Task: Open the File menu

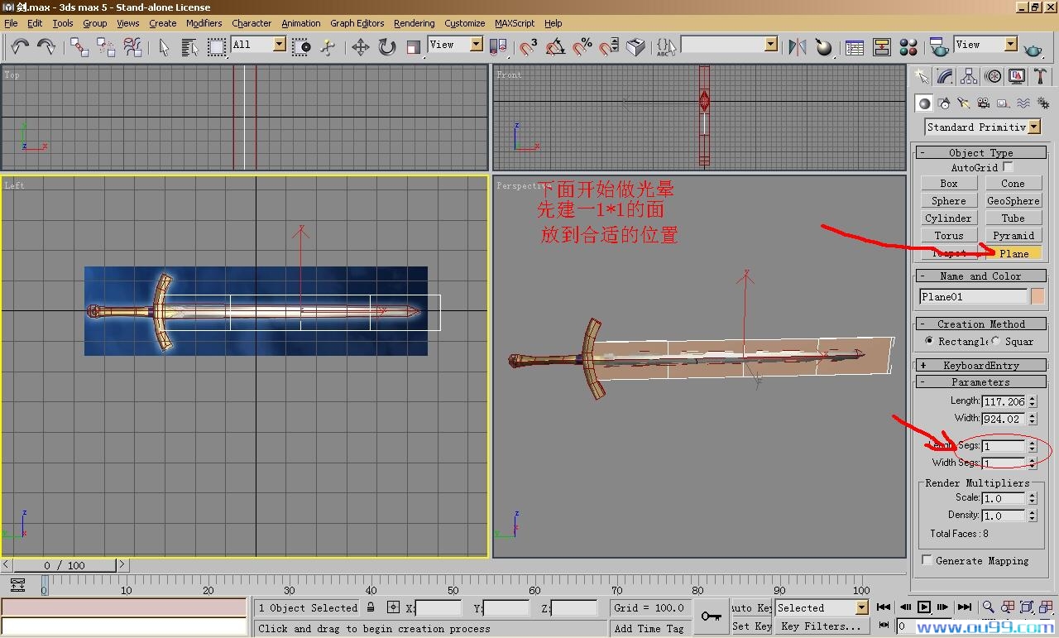Action: pyautogui.click(x=12, y=23)
